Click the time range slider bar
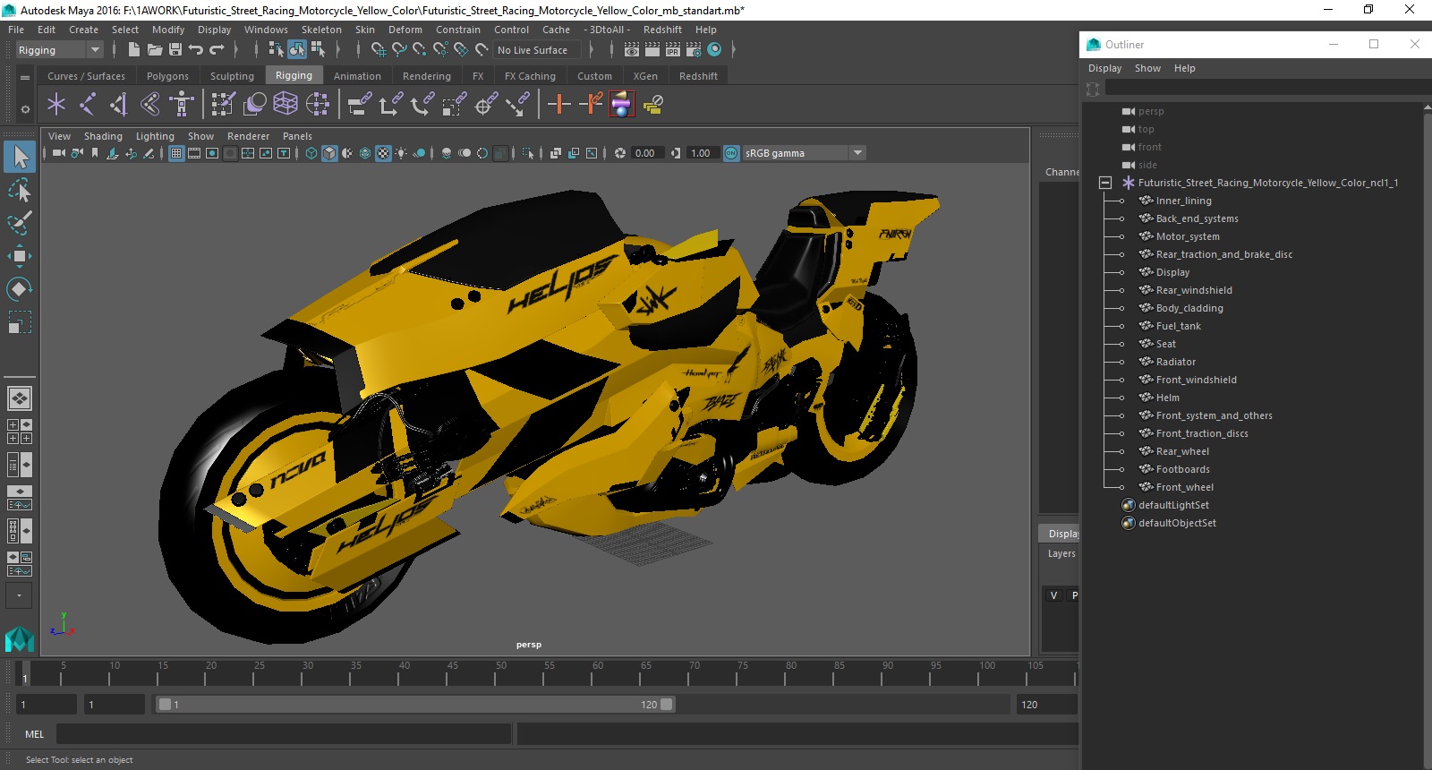 [x=416, y=705]
